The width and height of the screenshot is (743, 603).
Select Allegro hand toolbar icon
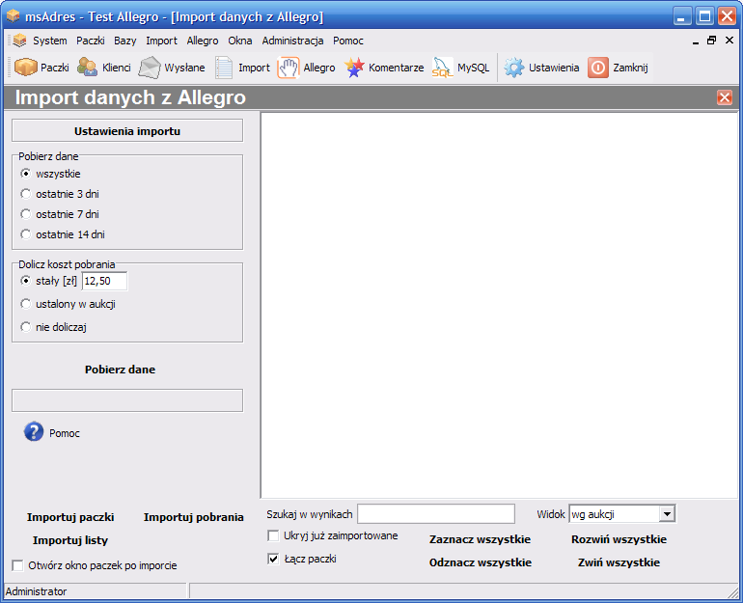[289, 68]
